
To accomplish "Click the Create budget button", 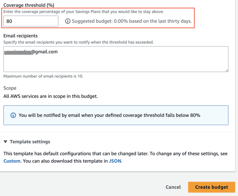I will point(212,187).
